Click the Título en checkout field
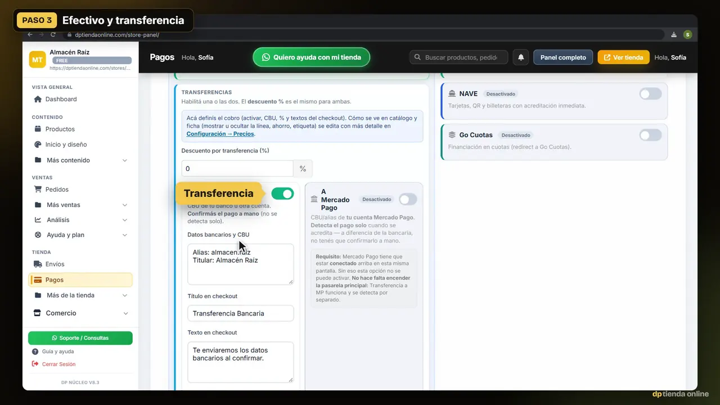The image size is (720, 405). tap(241, 313)
